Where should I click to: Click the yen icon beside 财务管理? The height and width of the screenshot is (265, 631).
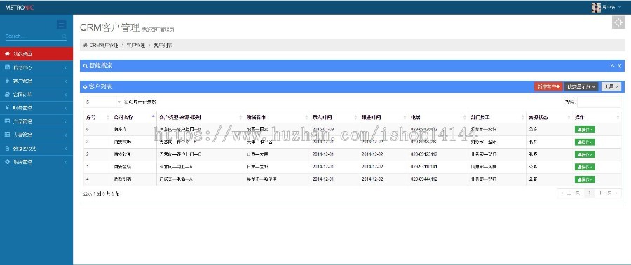pyautogui.click(x=7, y=108)
